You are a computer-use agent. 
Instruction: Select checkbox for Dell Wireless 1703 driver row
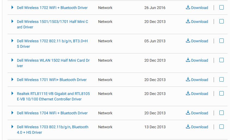(222, 127)
